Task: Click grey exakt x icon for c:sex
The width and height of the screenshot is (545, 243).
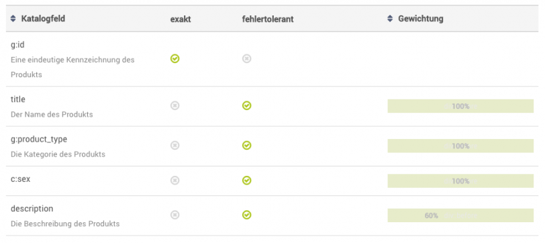Action: pyautogui.click(x=175, y=180)
